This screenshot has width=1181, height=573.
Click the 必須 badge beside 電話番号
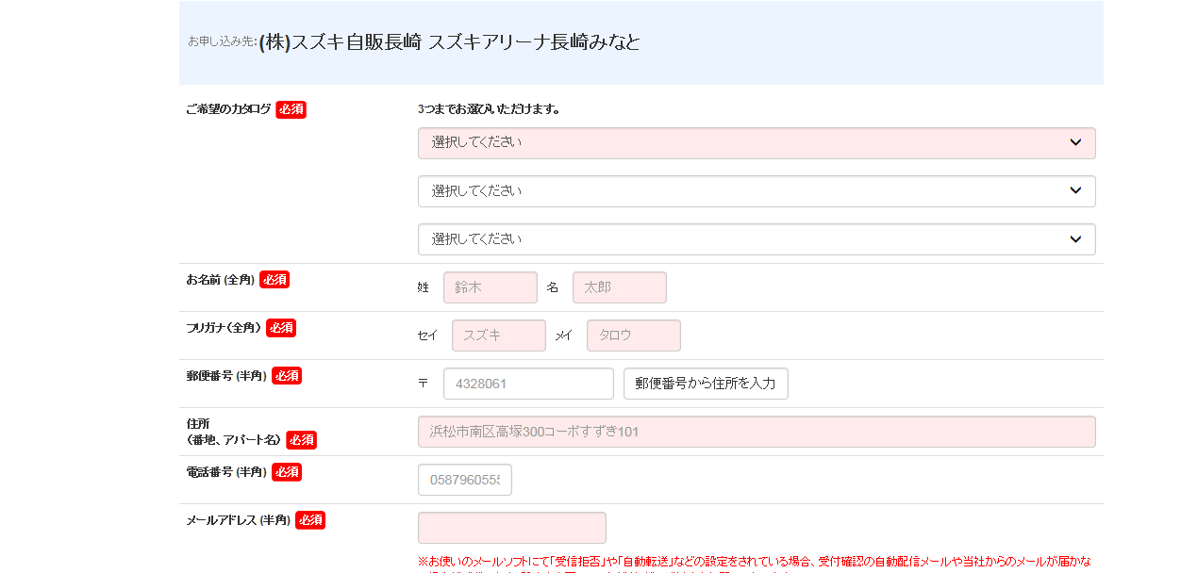click(x=287, y=471)
